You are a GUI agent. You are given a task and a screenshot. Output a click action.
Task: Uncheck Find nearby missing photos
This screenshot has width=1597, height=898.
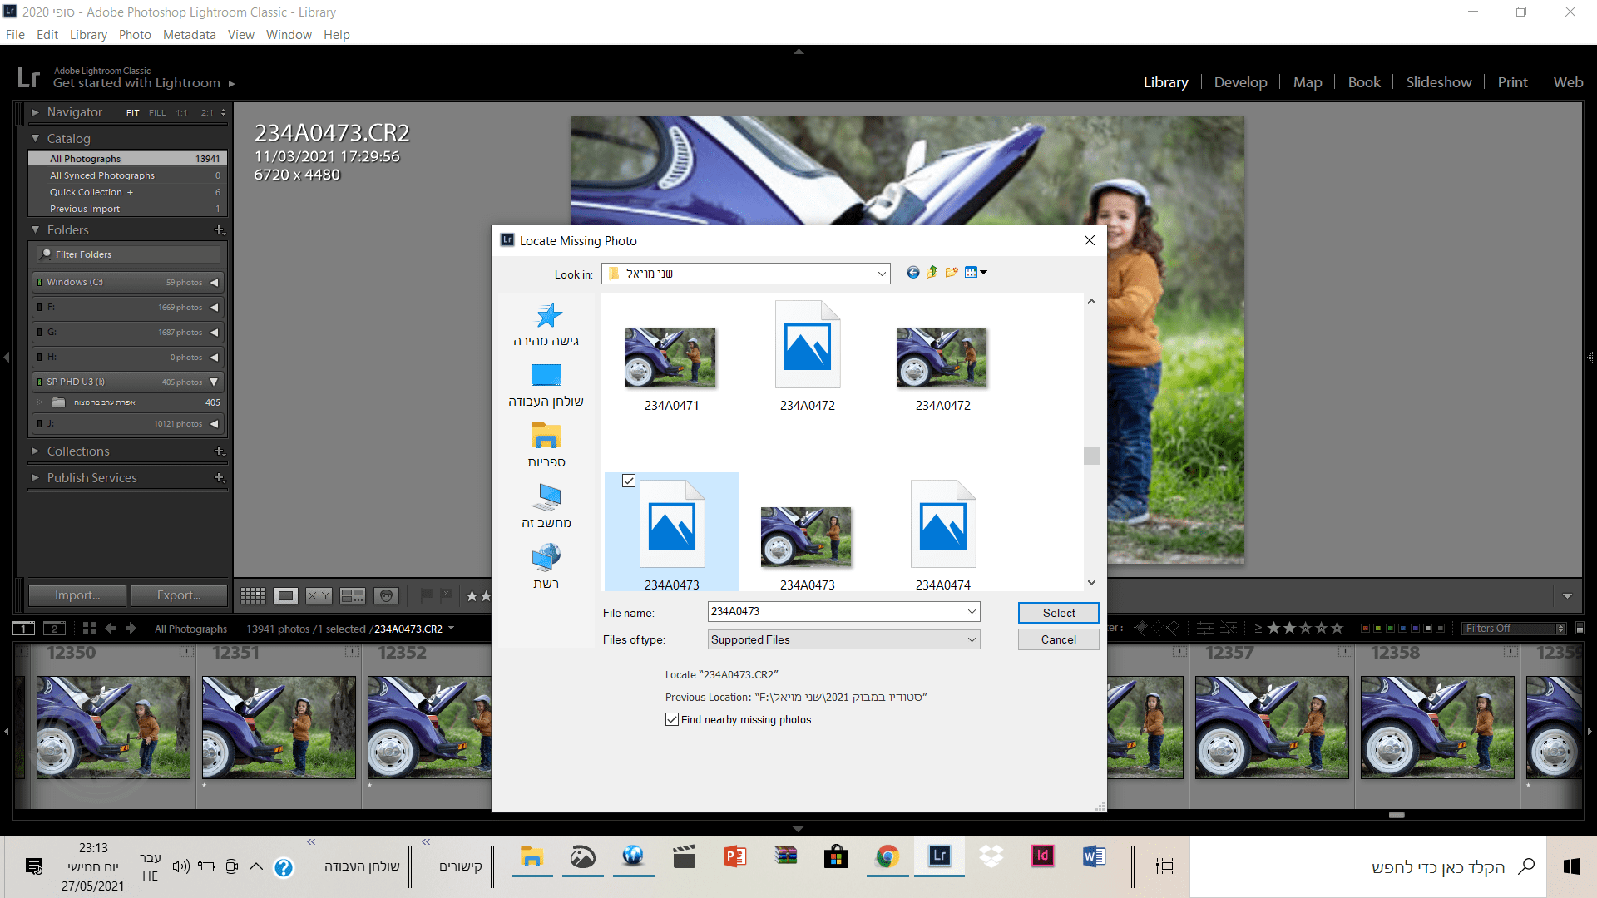(x=672, y=720)
